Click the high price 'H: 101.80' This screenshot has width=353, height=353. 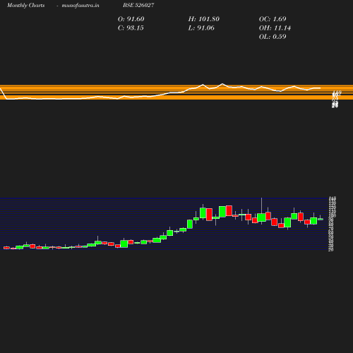point(204,19)
